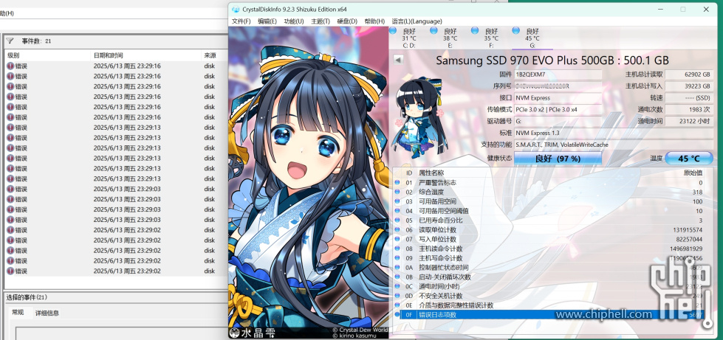
Task: Click the 45 °C temperature button
Action: pyautogui.click(x=689, y=159)
